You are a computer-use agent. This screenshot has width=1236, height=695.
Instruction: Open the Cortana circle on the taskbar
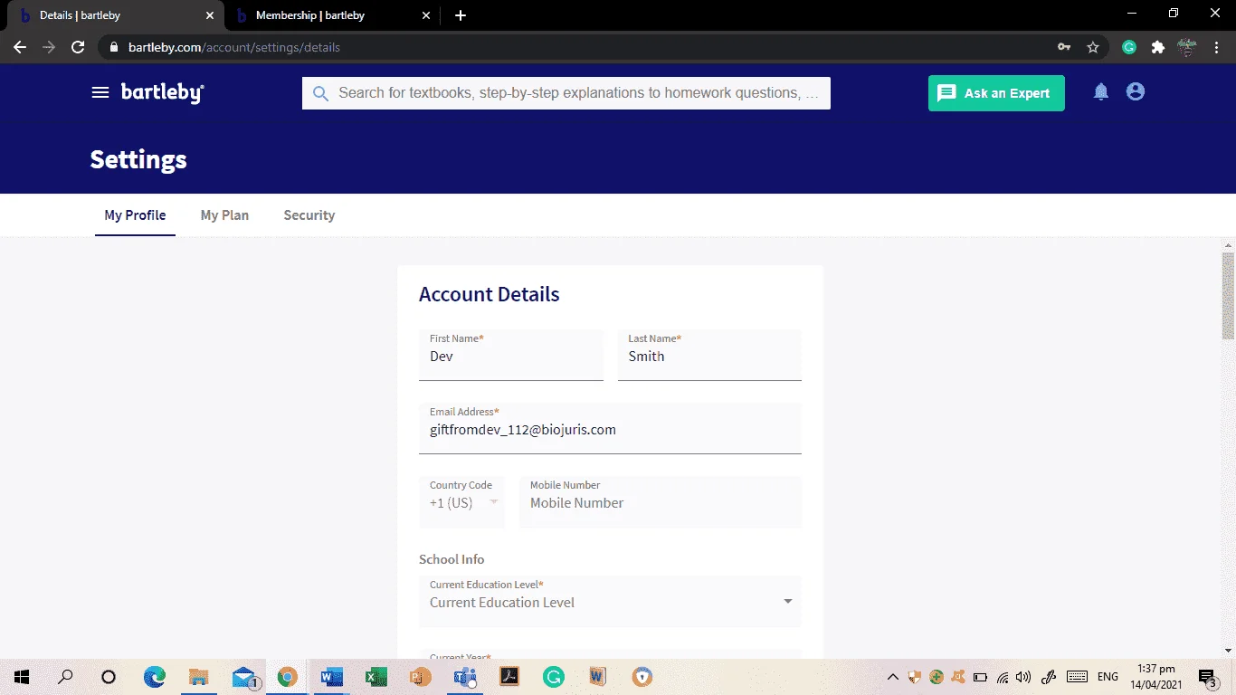[x=109, y=677]
